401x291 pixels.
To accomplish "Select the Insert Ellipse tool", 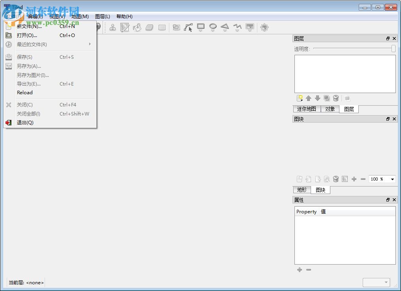I will tap(213, 26).
